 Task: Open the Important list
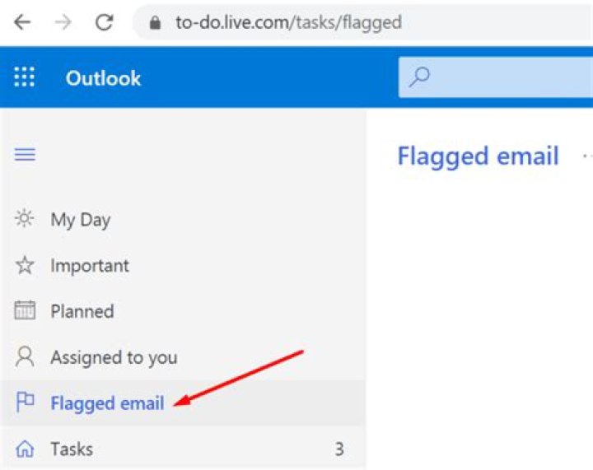click(90, 266)
